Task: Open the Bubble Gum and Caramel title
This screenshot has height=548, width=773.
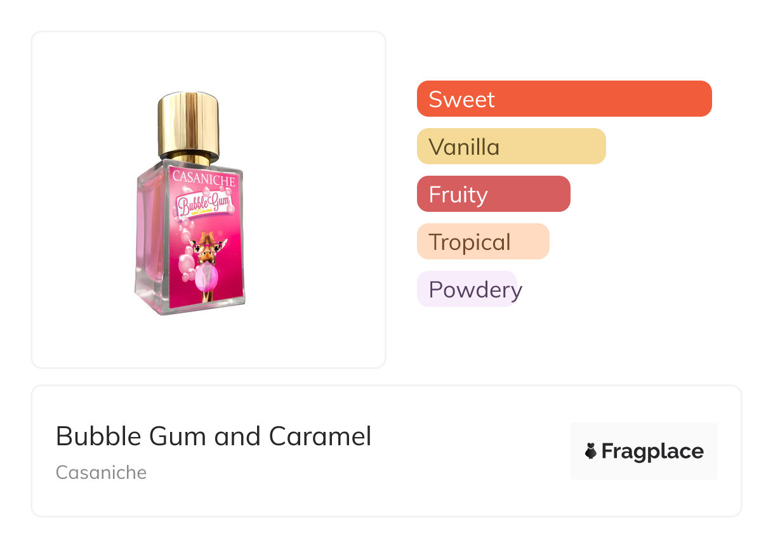Action: click(213, 436)
